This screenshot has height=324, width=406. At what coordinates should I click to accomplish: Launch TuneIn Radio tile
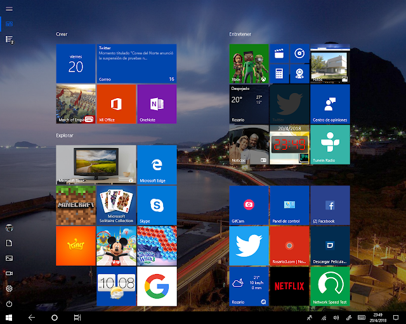(330, 144)
